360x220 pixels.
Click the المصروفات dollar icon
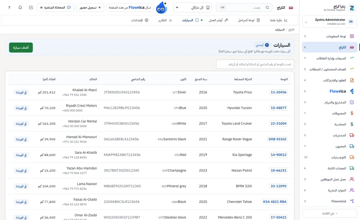352,113
